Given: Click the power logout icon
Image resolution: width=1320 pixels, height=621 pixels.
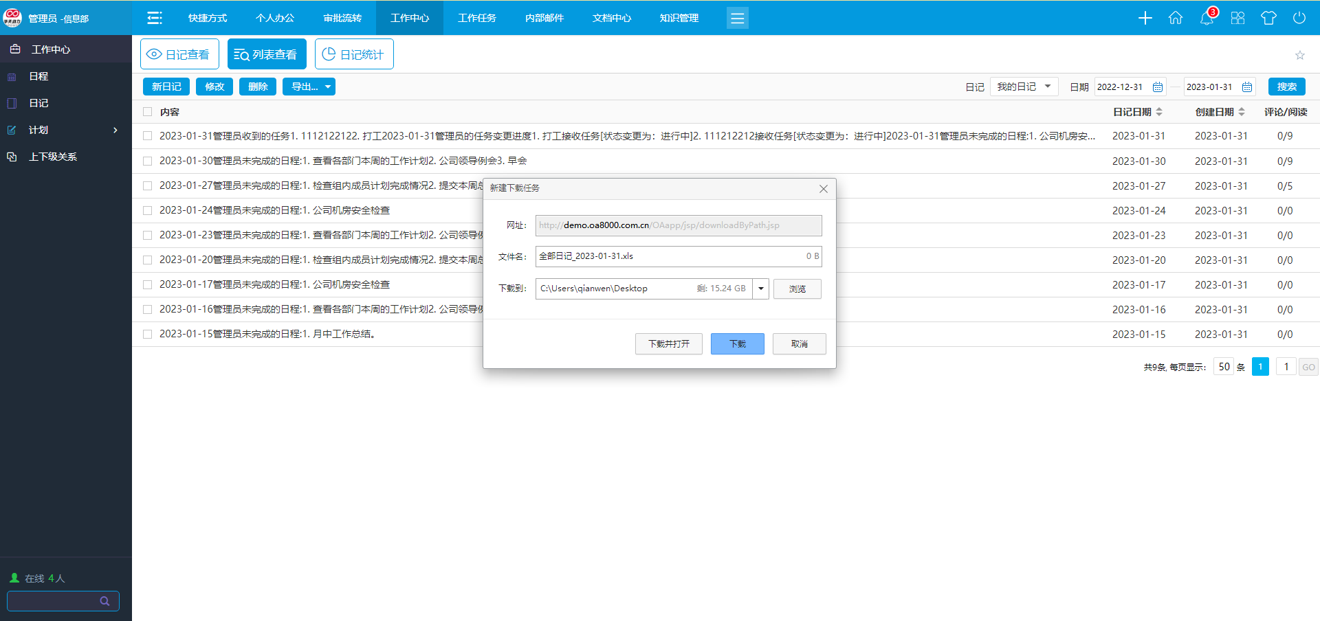Looking at the screenshot, I should [1299, 19].
